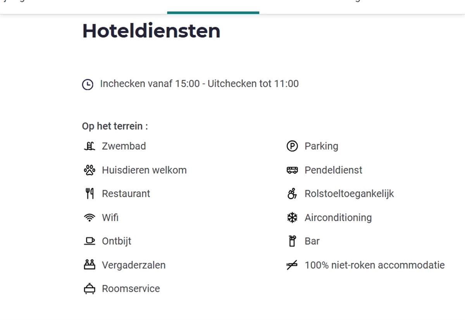Click the Pendeldienst label text
The image size is (465, 320).
pos(333,170)
